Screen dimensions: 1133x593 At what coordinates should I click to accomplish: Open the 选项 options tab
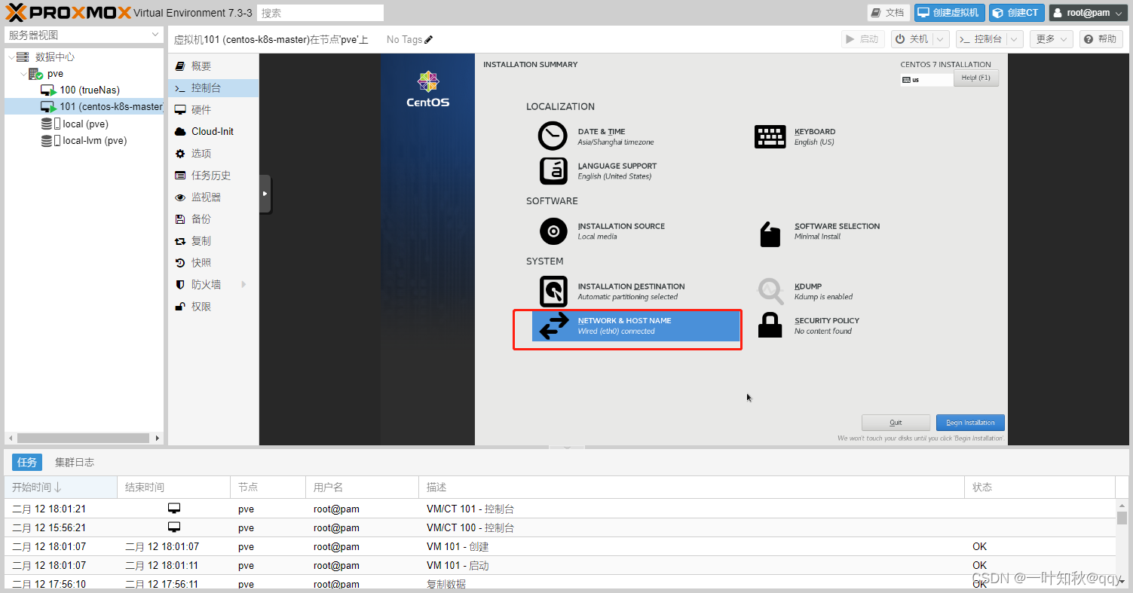tap(213, 154)
